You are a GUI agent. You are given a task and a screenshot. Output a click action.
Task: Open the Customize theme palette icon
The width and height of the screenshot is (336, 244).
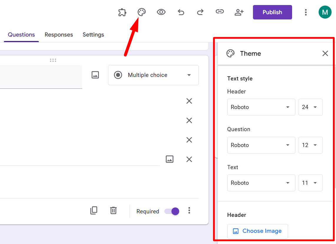click(x=142, y=12)
